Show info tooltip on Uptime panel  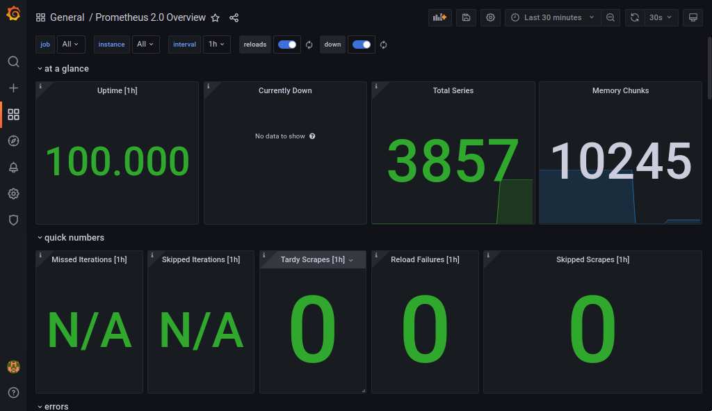tap(40, 86)
